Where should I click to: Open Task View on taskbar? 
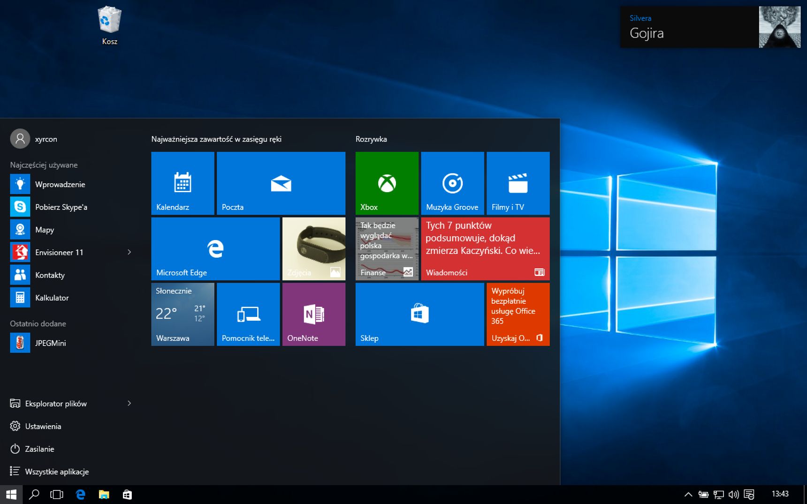pos(57,495)
